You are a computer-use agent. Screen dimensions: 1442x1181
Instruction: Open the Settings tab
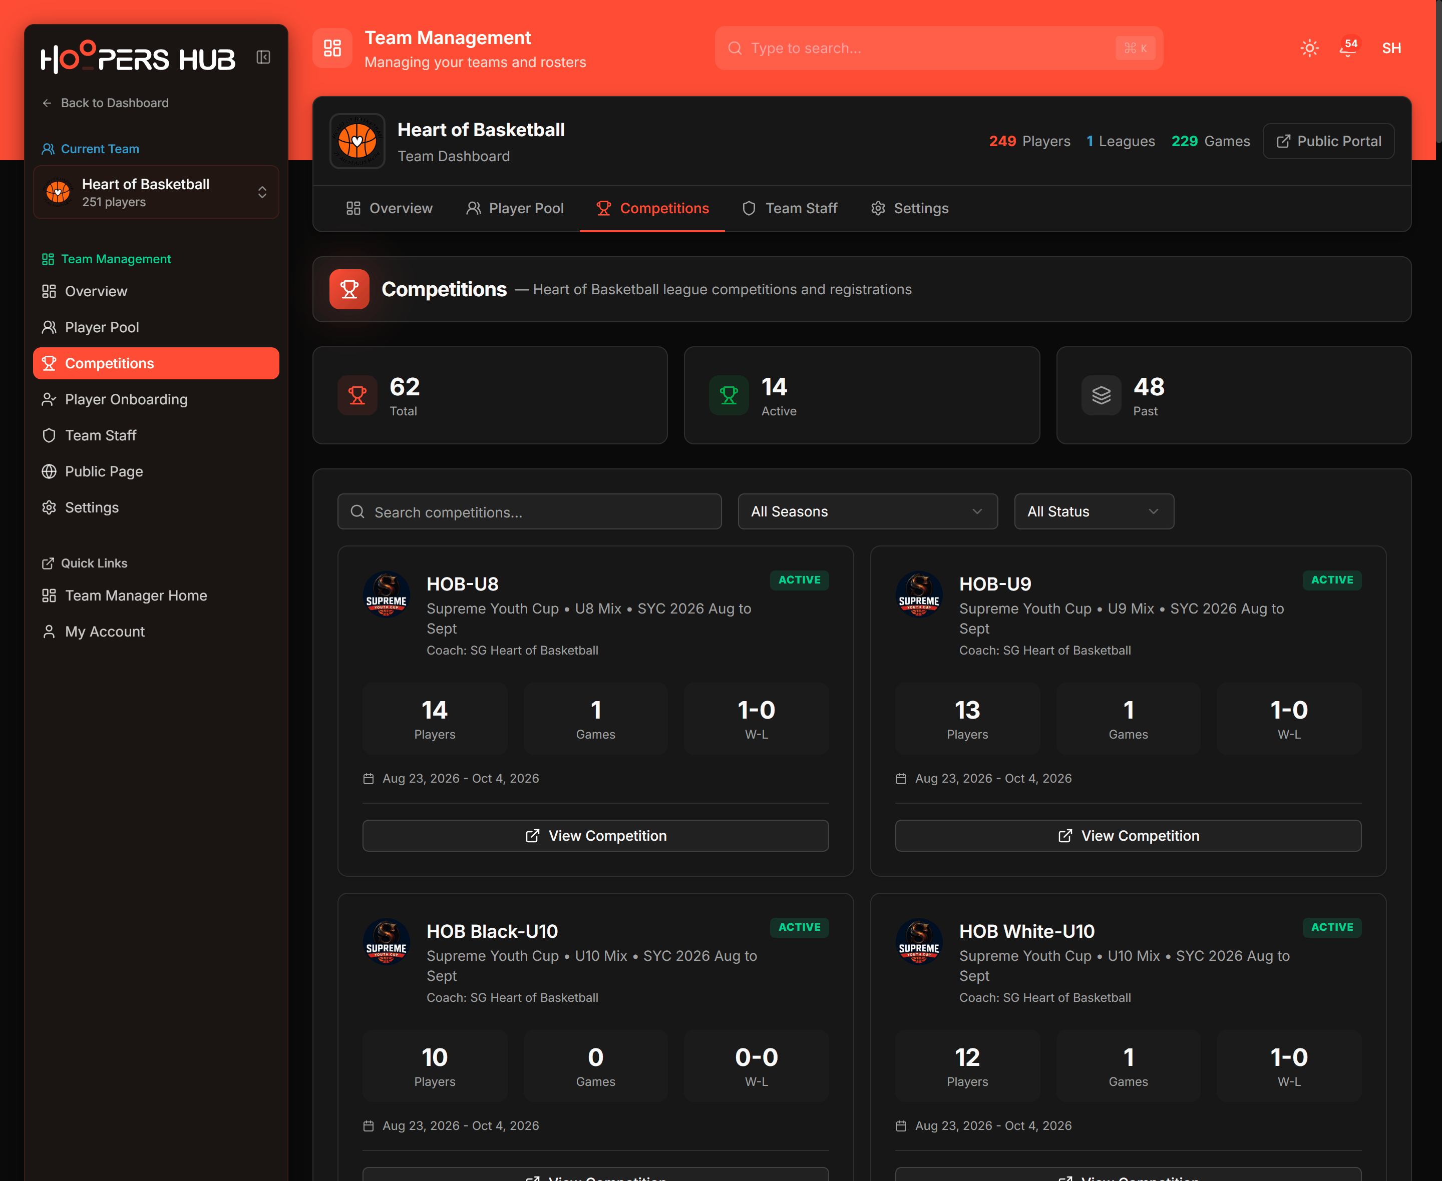(x=909, y=208)
